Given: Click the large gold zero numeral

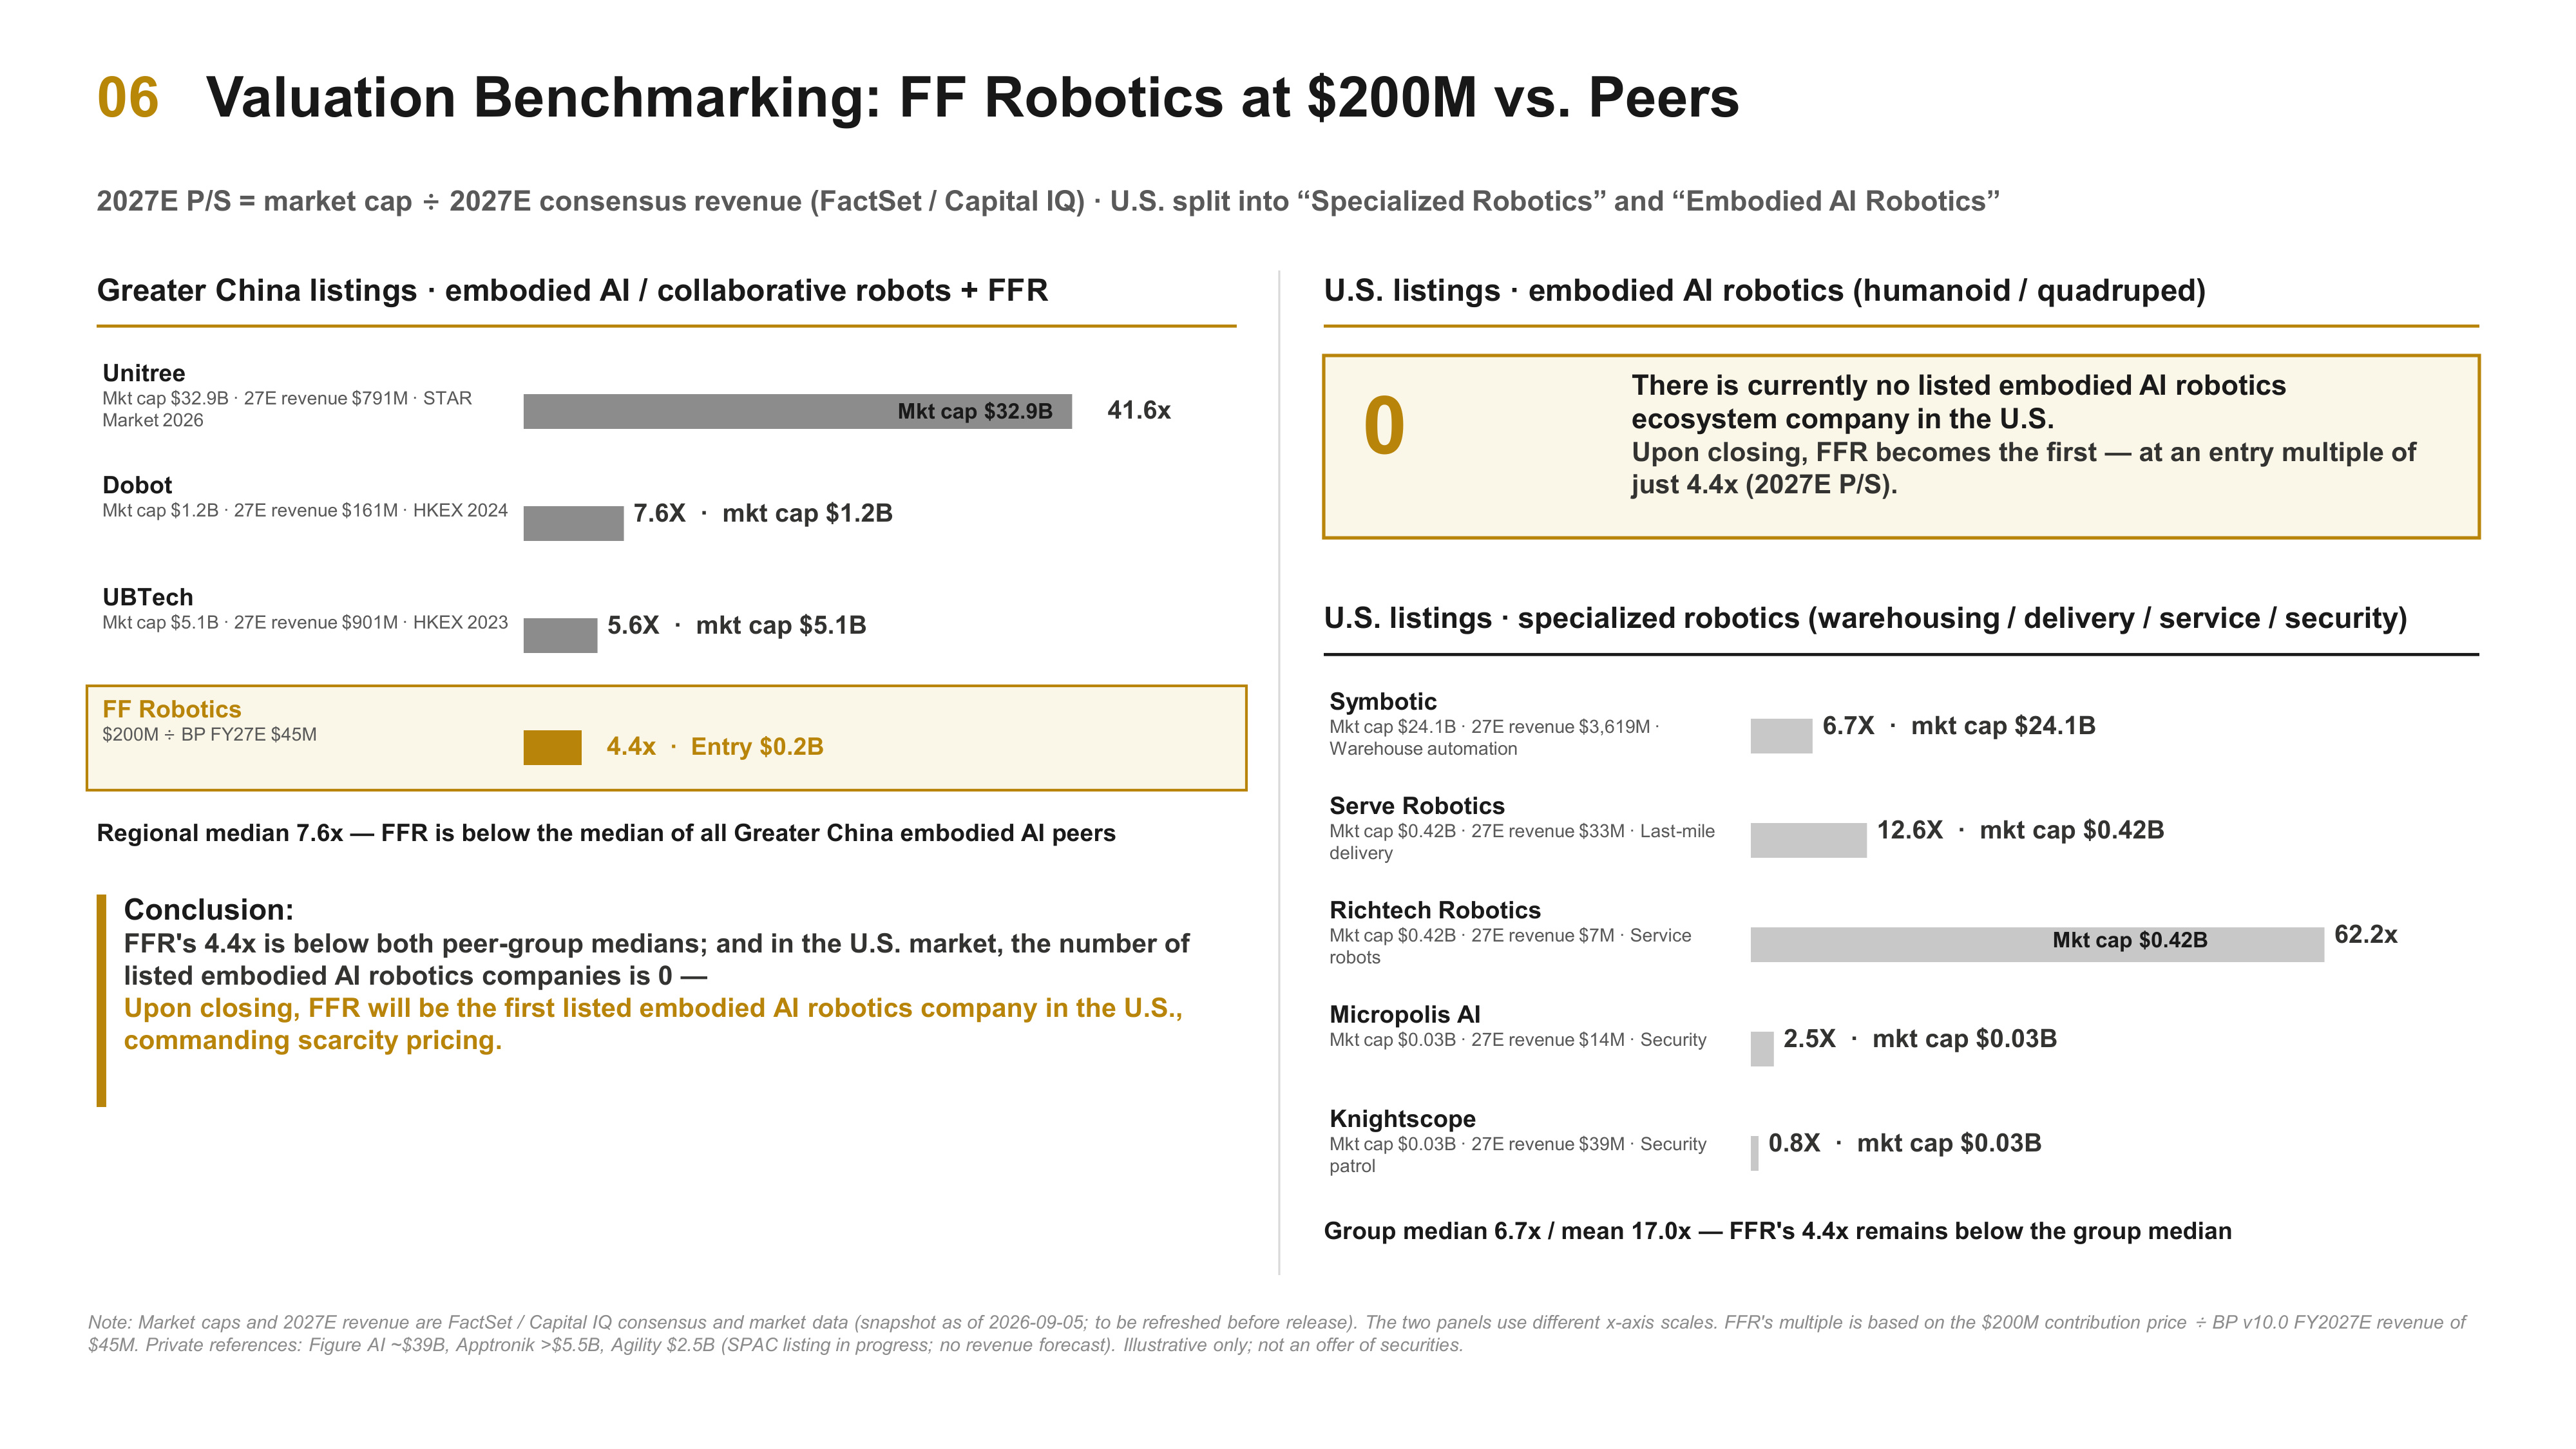Looking at the screenshot, I should pyautogui.click(x=1384, y=426).
